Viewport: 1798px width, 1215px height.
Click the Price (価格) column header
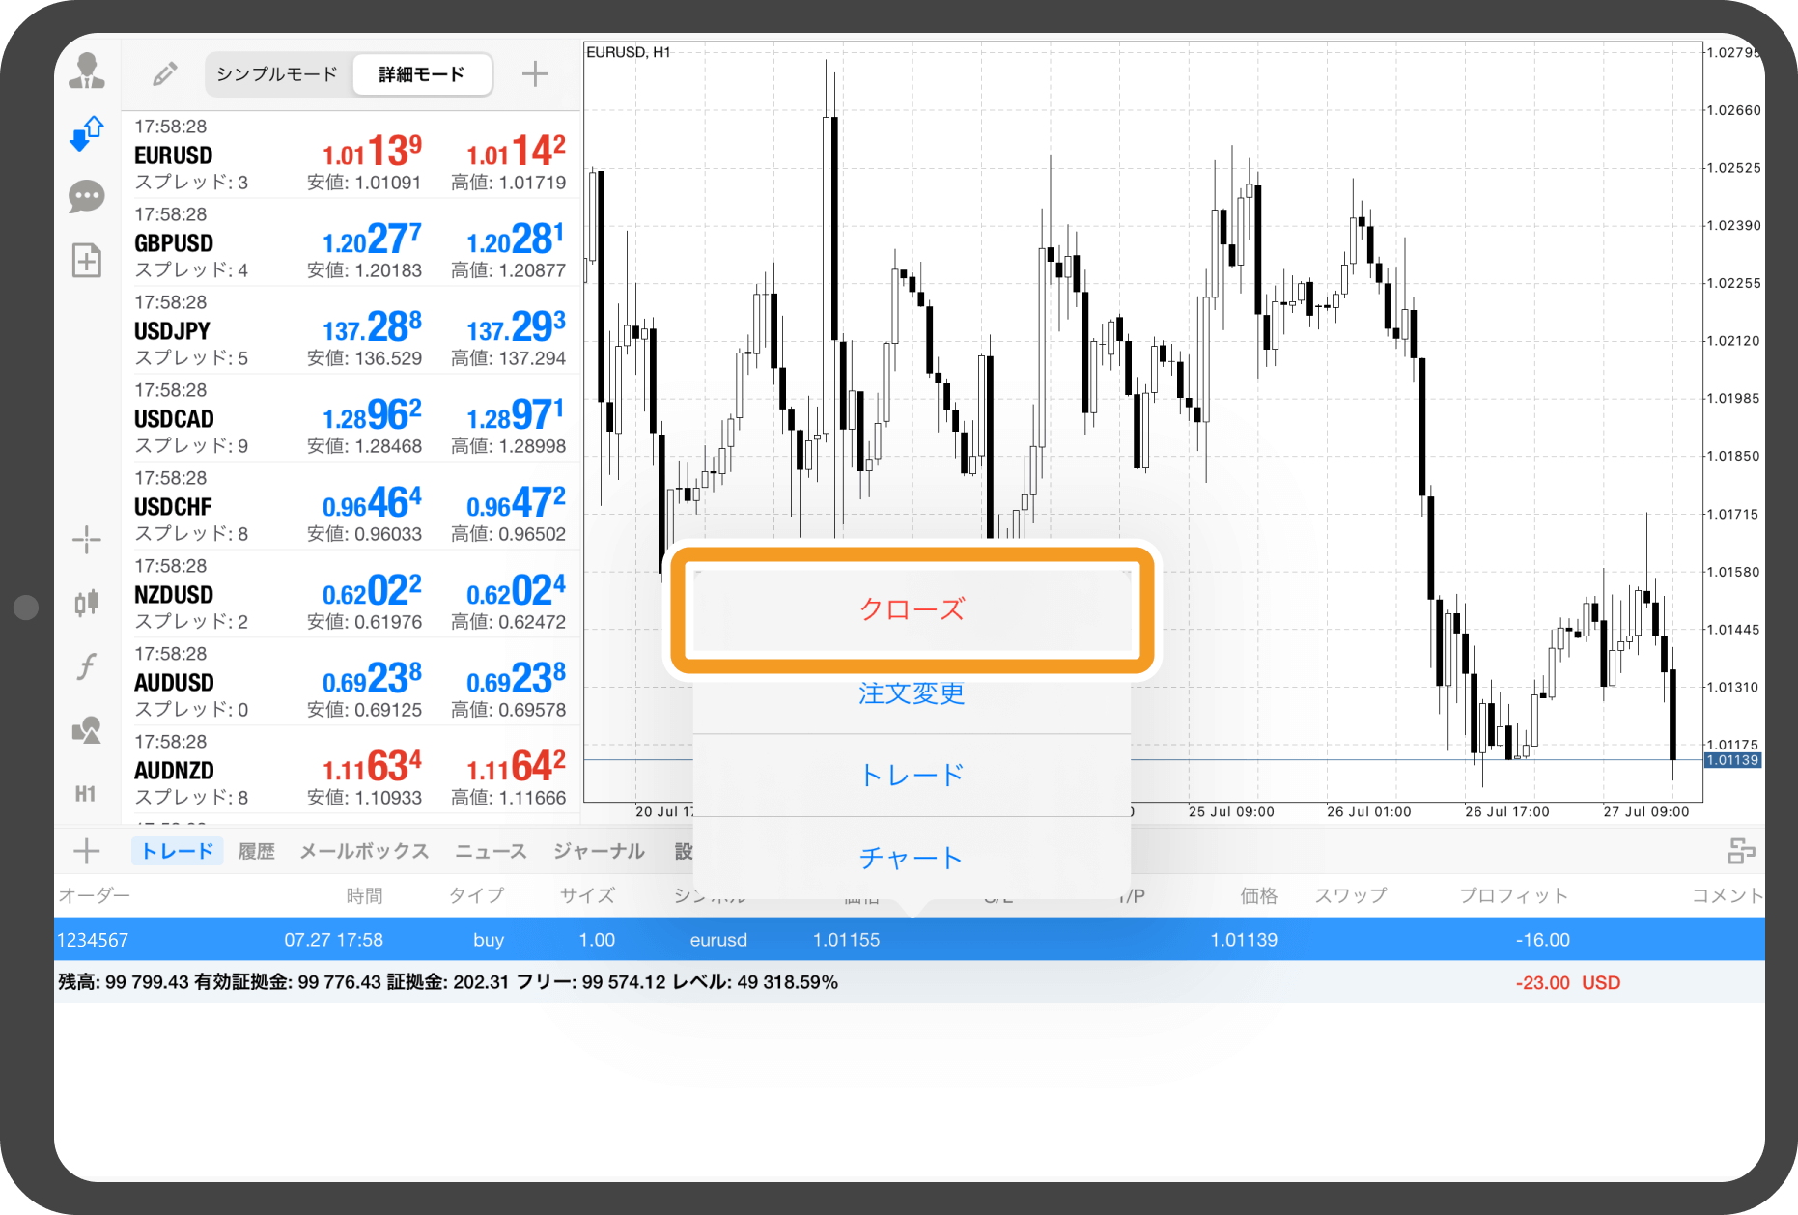click(x=1259, y=895)
